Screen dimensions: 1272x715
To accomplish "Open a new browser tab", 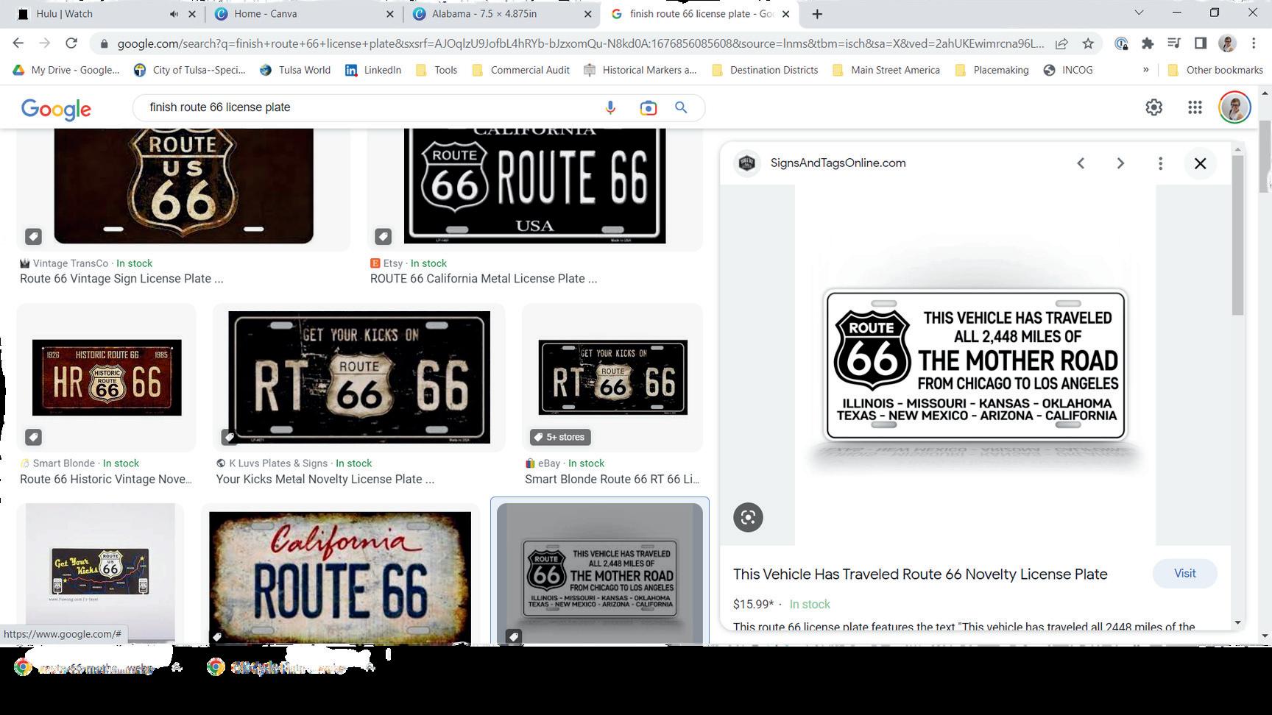I will pos(816,14).
